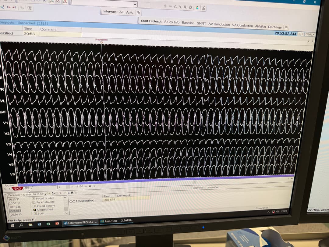Click the binoculars find icon in archive toolbar
This screenshot has height=247, width=329.
point(72,193)
